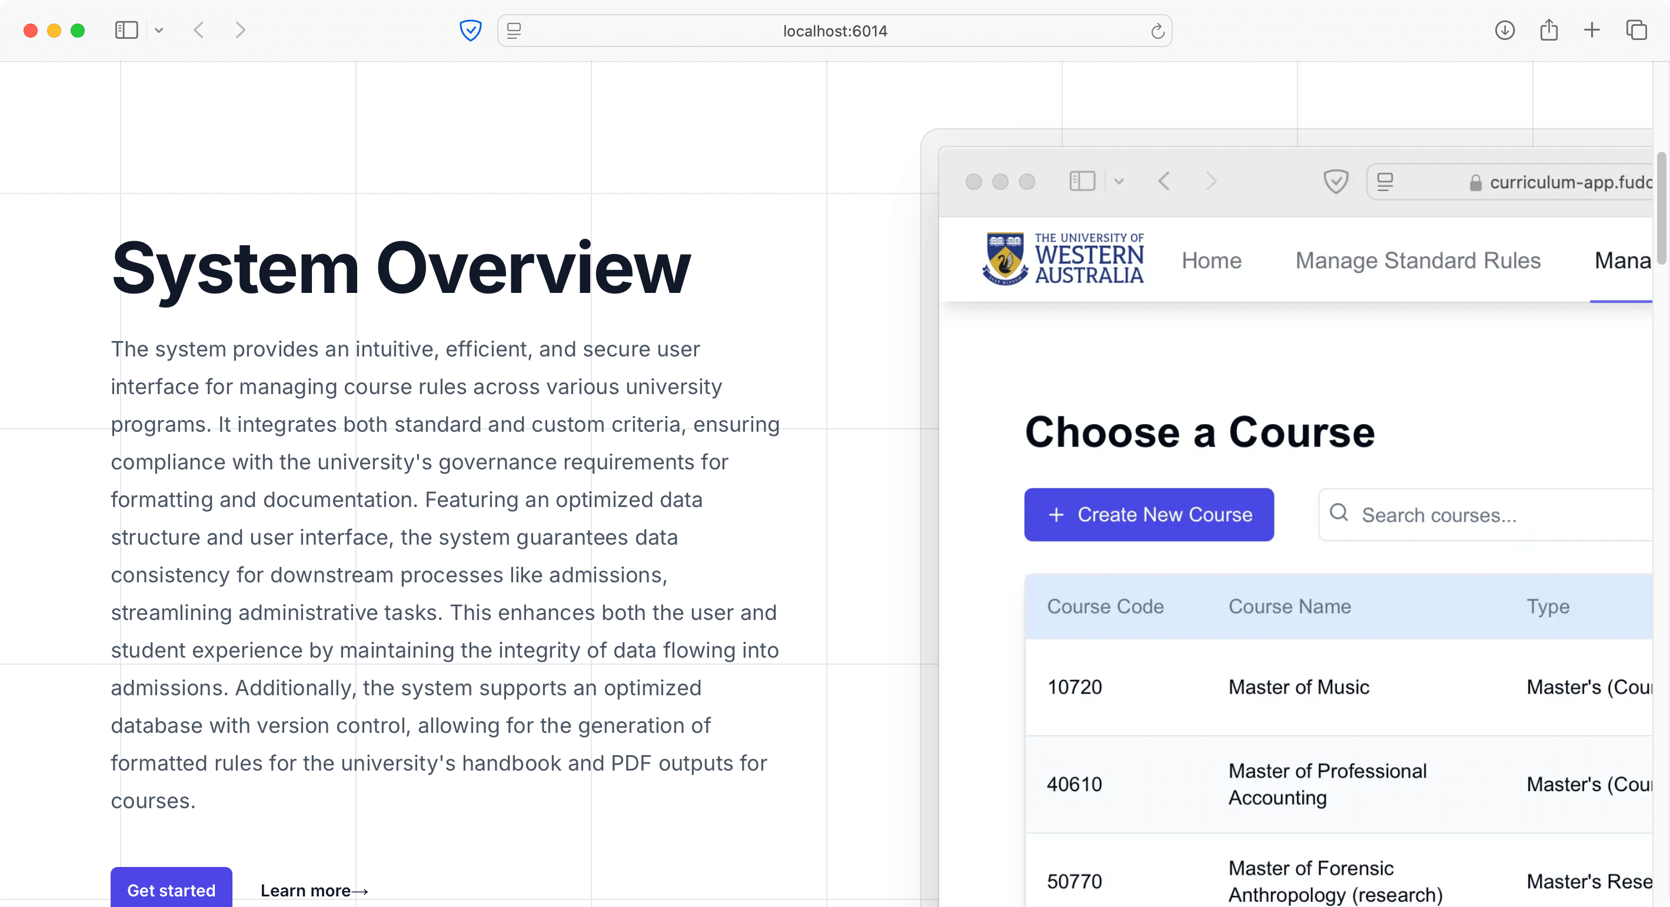Viewport: 1670px width, 907px height.
Task: Click the sidebar icon inside the app screenshot
Action: tap(1082, 181)
